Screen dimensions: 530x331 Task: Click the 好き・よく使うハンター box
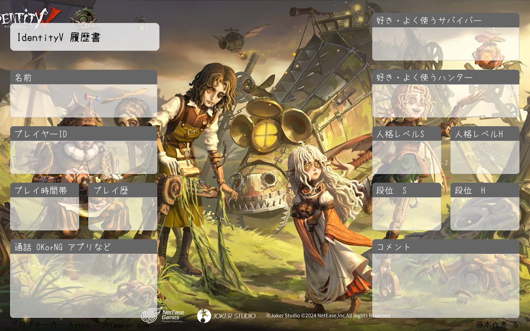click(446, 101)
